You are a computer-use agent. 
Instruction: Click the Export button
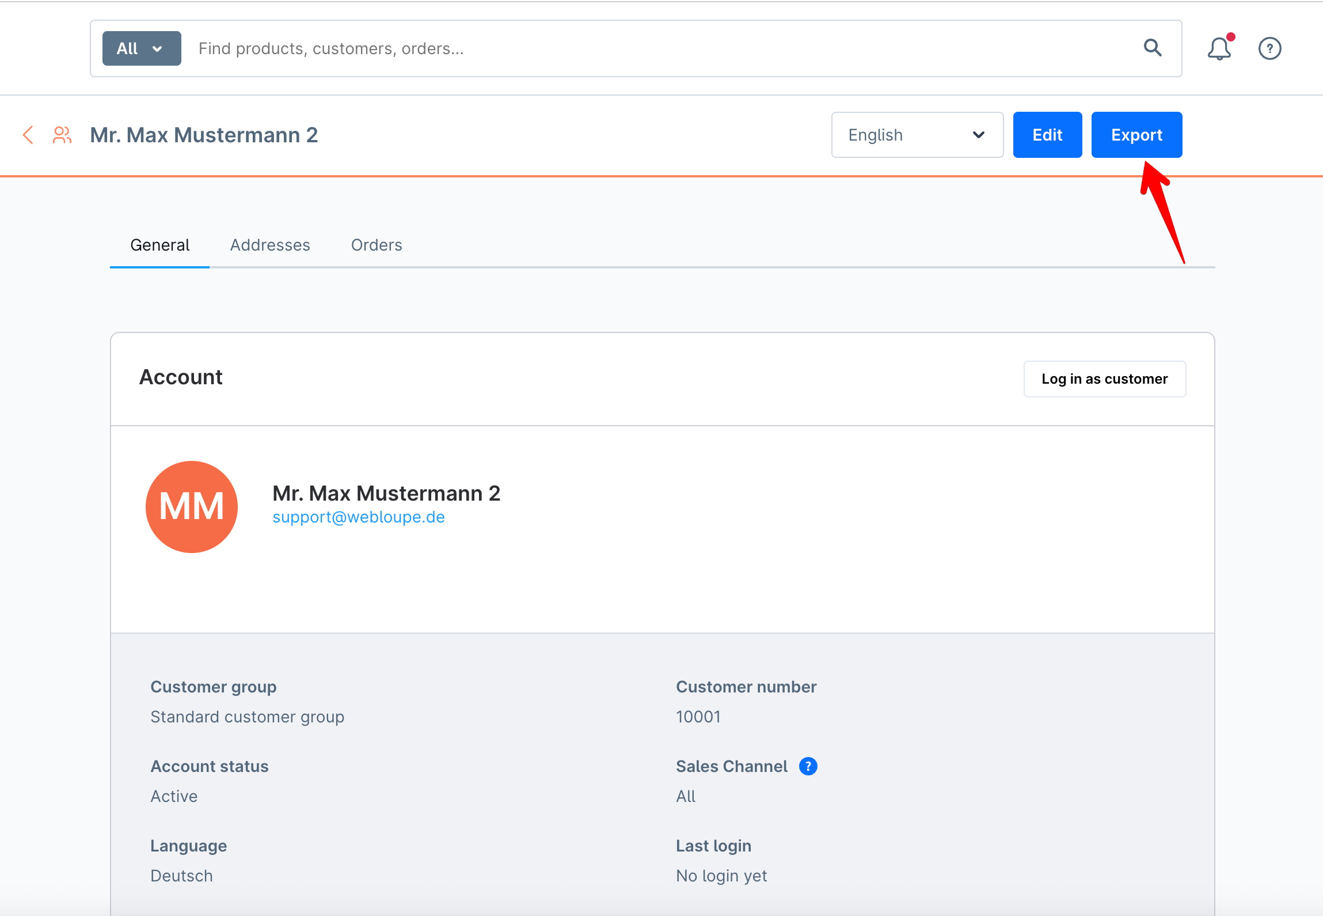pyautogui.click(x=1136, y=134)
